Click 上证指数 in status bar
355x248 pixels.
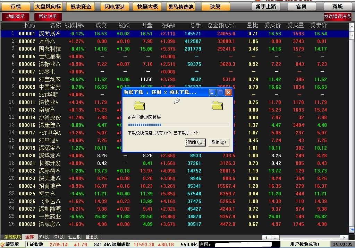(34, 245)
